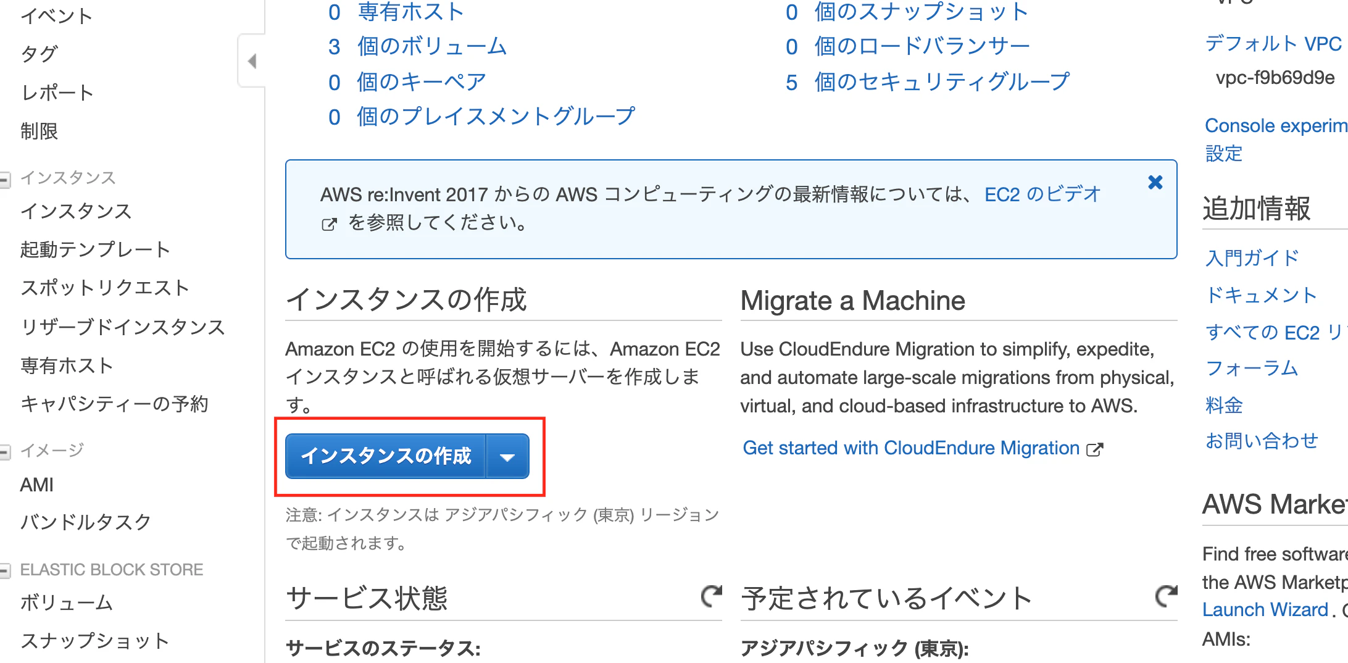
Task: Collapse the left navigation sidebar
Action: (252, 60)
